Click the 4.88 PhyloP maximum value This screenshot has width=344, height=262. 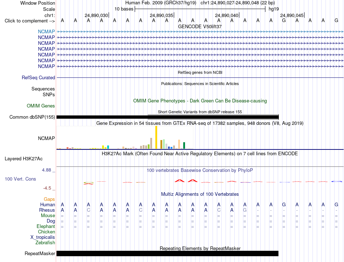point(46,170)
